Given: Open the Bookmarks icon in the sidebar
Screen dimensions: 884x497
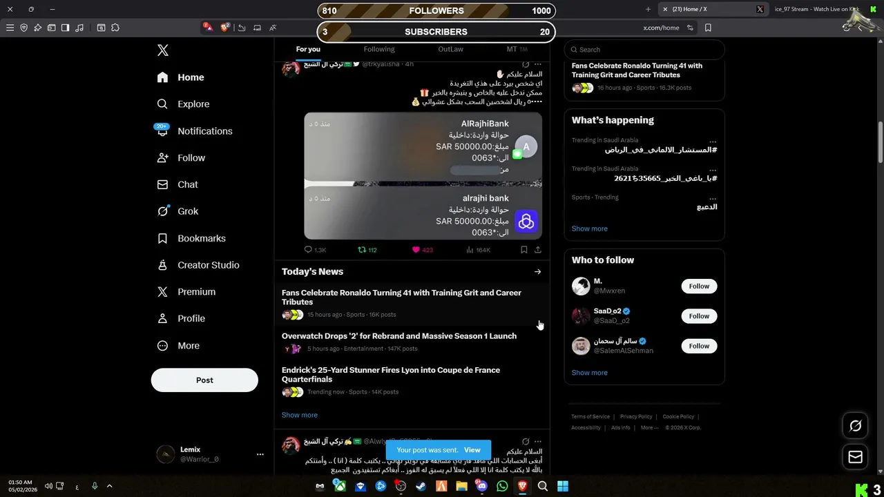Looking at the screenshot, I should pyautogui.click(x=162, y=238).
